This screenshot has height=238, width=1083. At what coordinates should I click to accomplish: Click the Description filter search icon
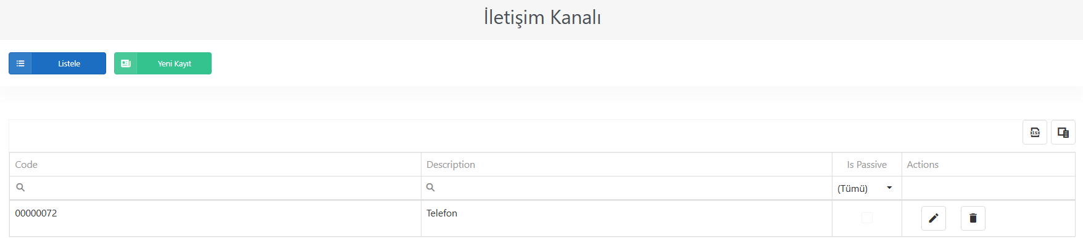[431, 188]
